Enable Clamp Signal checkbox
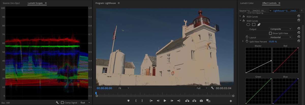This screenshot has height=105, width=305. [x=63, y=102]
